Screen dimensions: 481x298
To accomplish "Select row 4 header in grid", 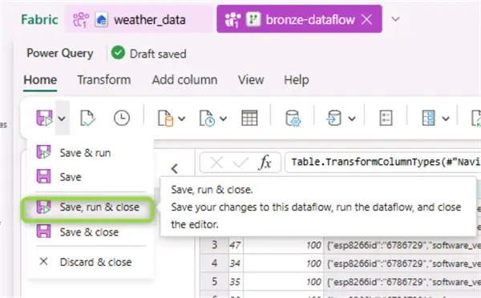I will [214, 264].
